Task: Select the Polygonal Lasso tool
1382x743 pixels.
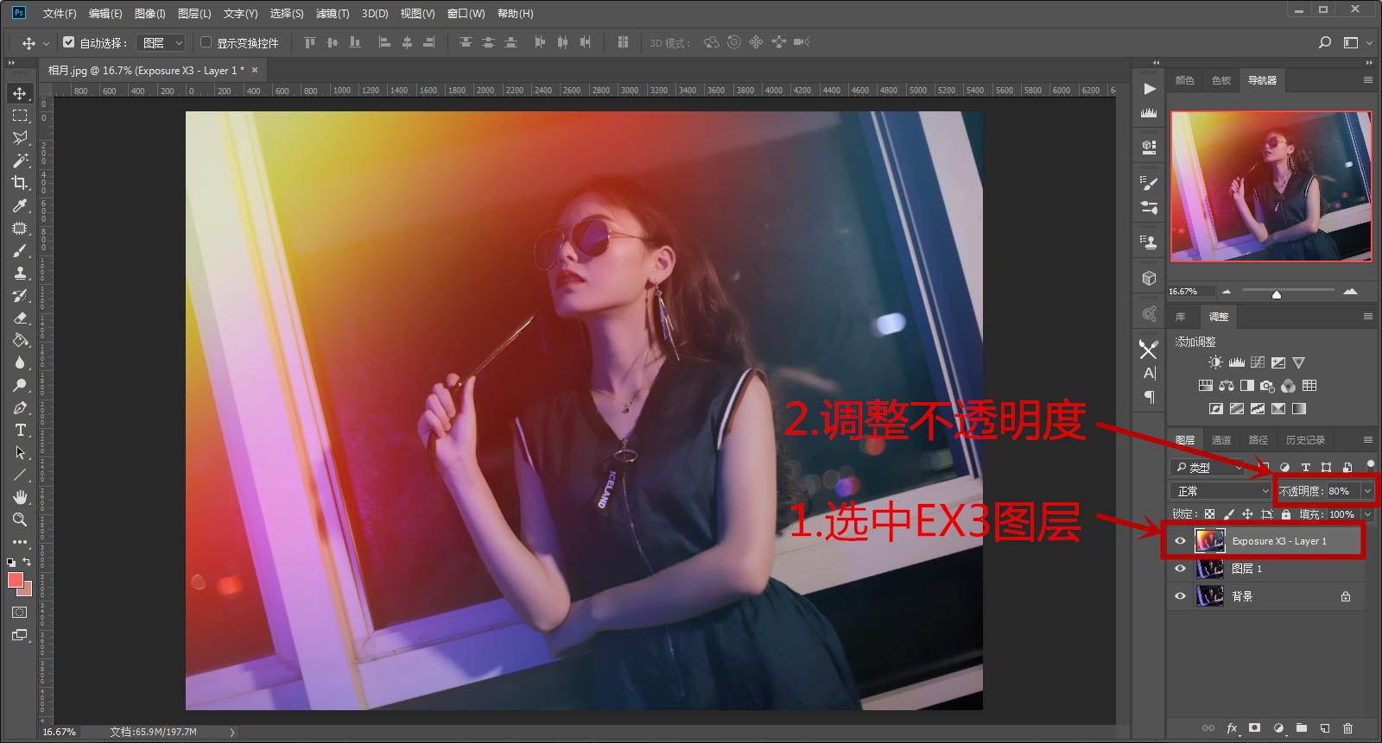Action: pyautogui.click(x=20, y=138)
